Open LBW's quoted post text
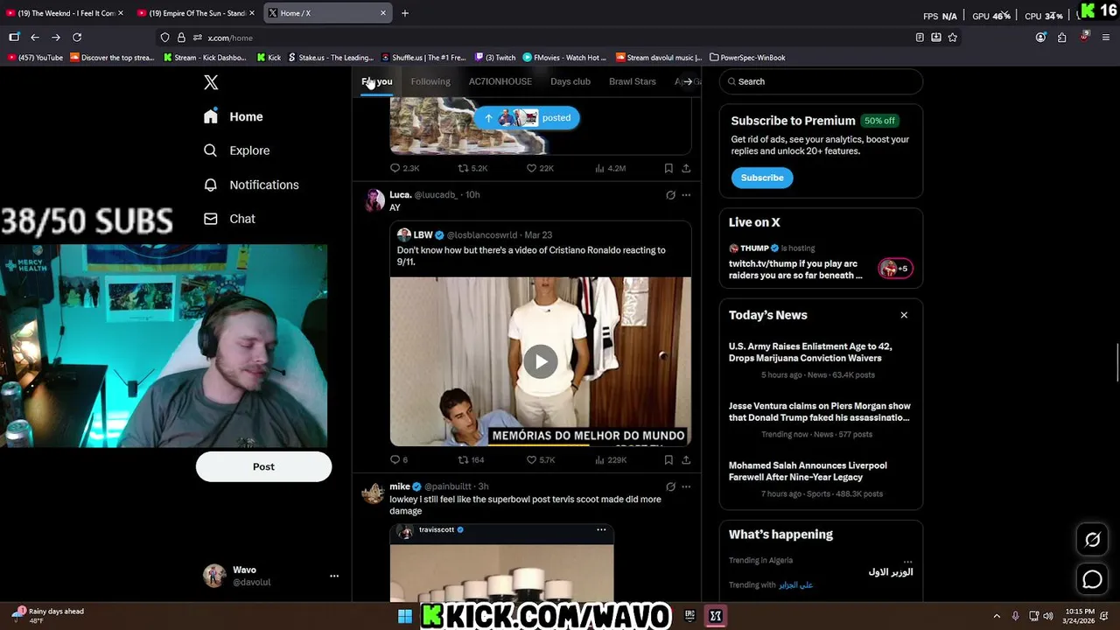 point(531,255)
